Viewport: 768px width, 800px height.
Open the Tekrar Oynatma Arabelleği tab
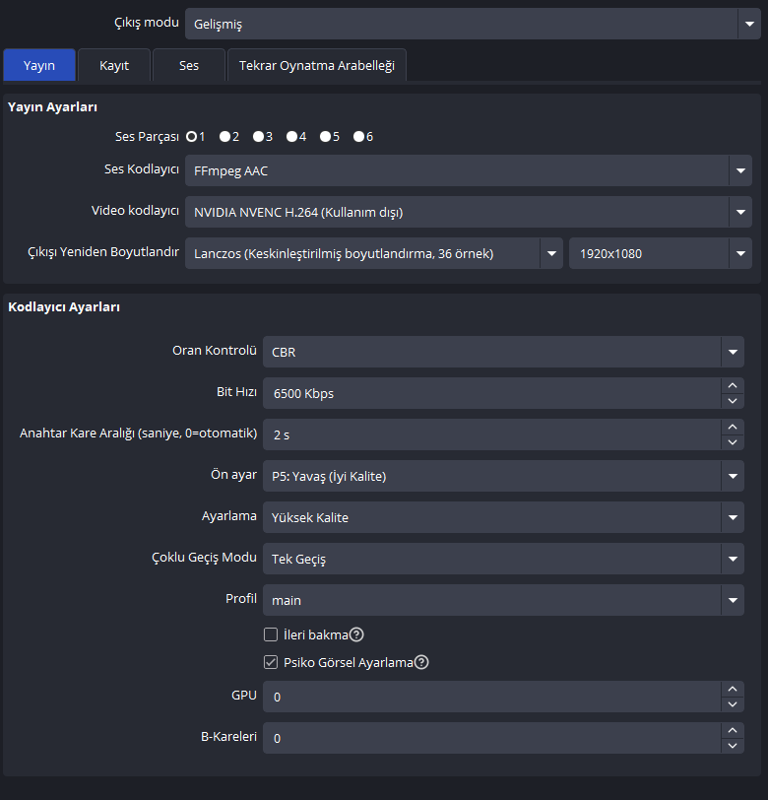coord(316,66)
